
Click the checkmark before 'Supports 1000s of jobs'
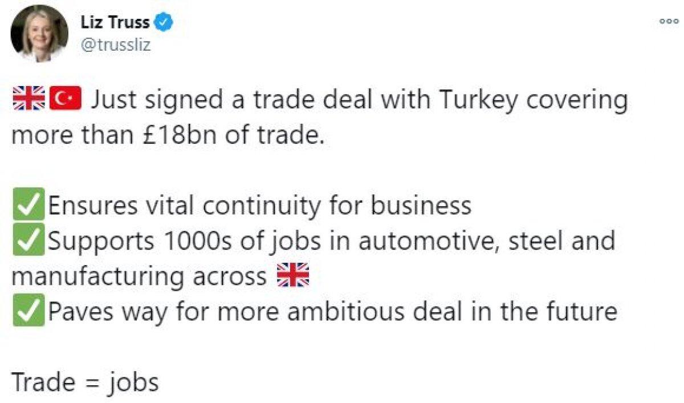click(x=30, y=240)
